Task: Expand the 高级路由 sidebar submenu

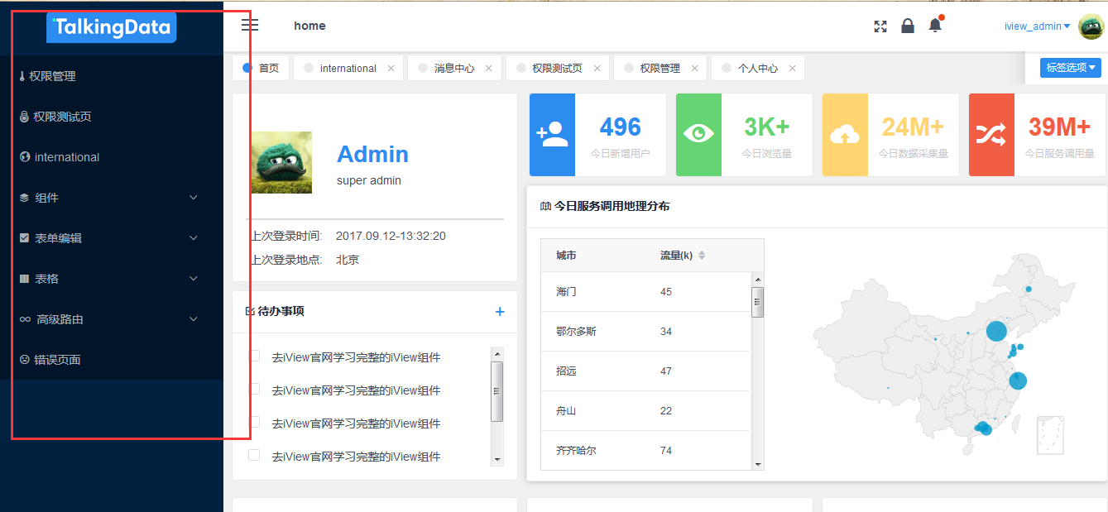Action: (x=112, y=319)
